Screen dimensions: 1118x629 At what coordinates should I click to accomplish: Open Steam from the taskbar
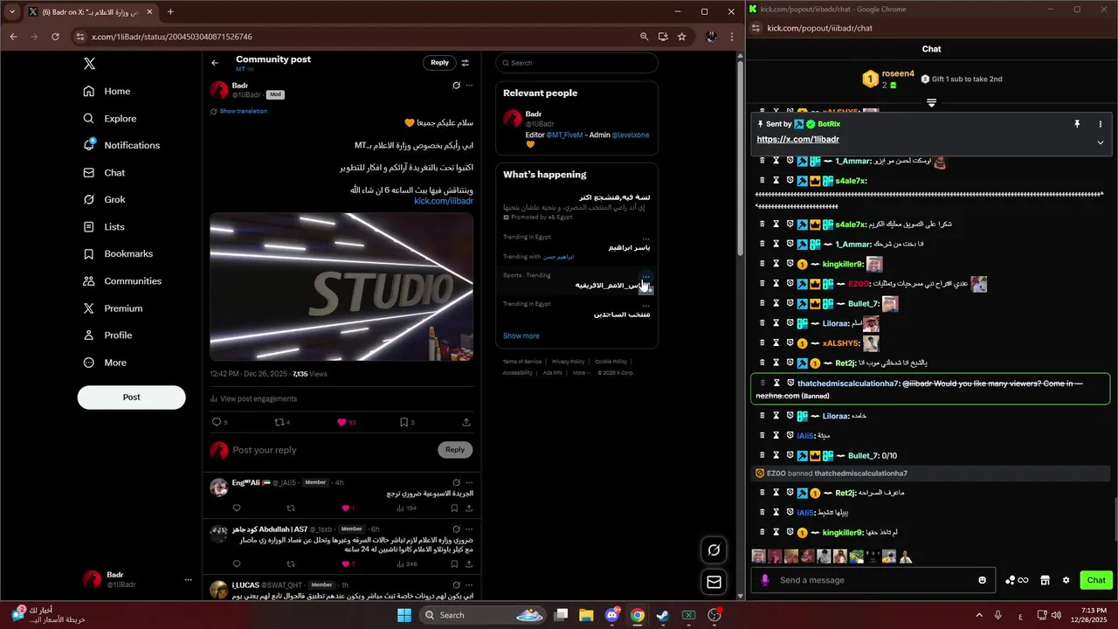[663, 615]
